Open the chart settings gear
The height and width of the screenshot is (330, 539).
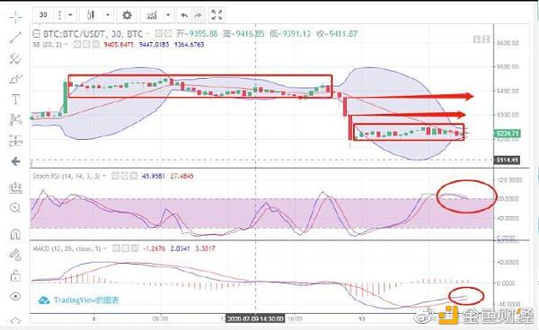coord(127,15)
